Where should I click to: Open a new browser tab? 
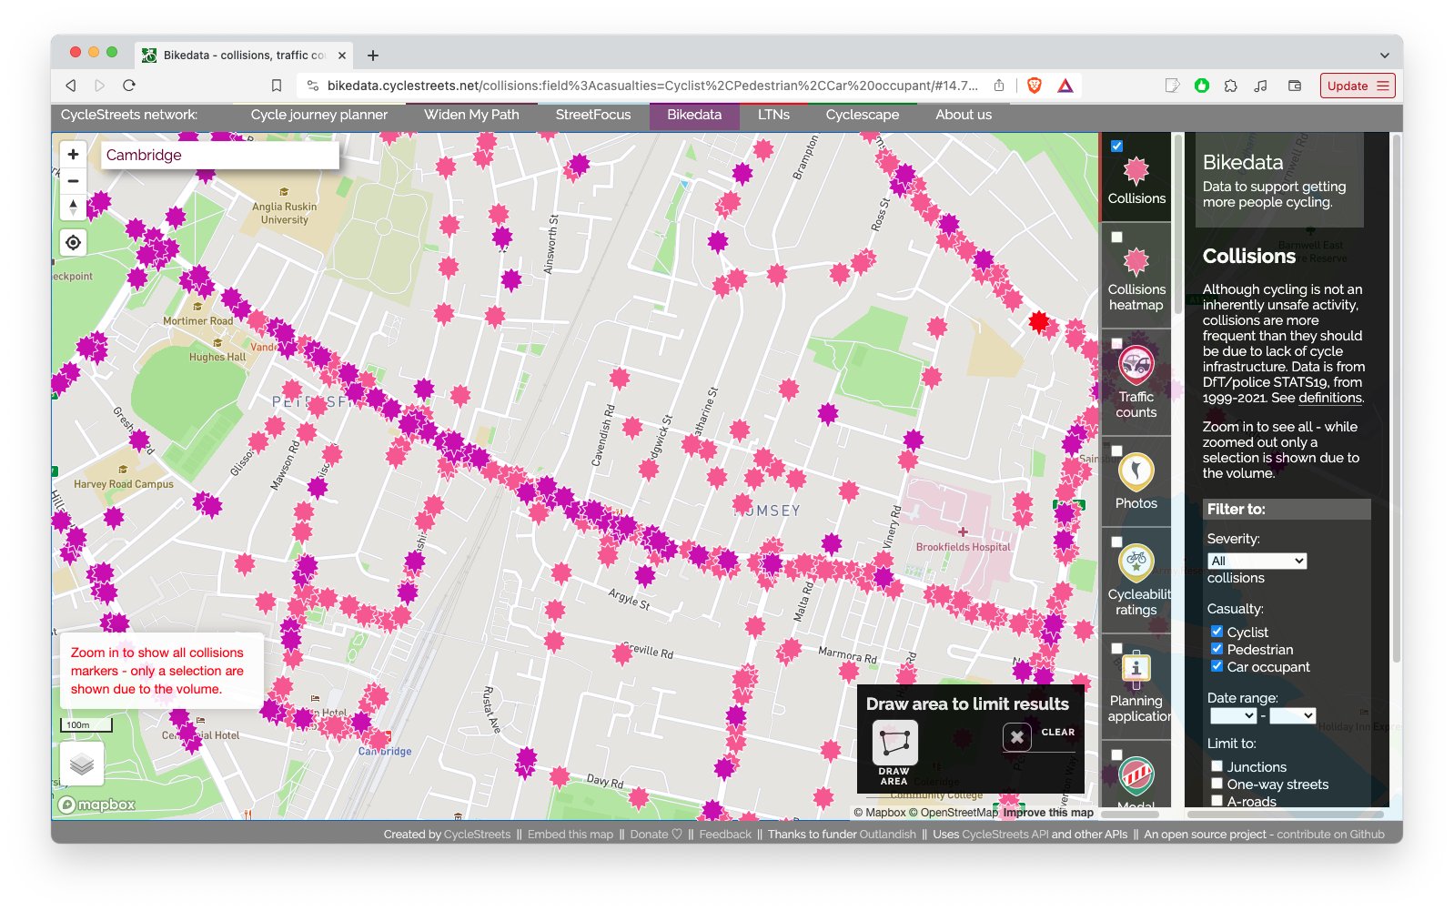[x=373, y=56]
